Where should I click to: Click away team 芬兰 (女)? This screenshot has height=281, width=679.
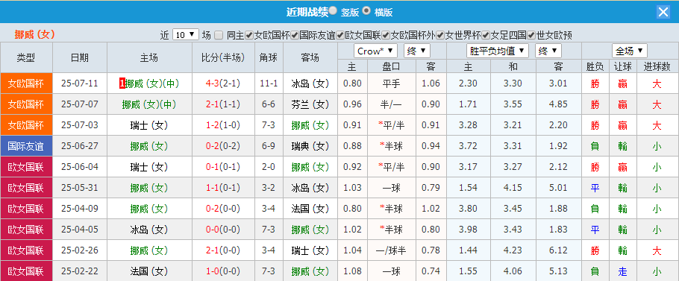point(310,104)
